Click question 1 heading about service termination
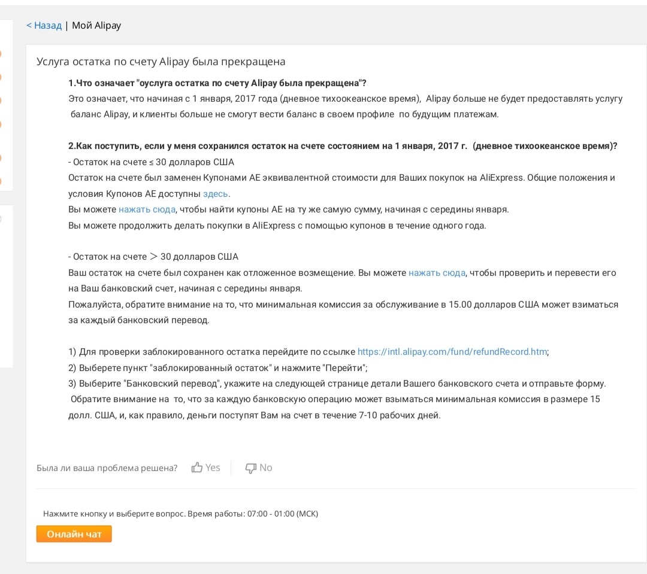Viewport: 647px width, 574px height. coord(217,83)
